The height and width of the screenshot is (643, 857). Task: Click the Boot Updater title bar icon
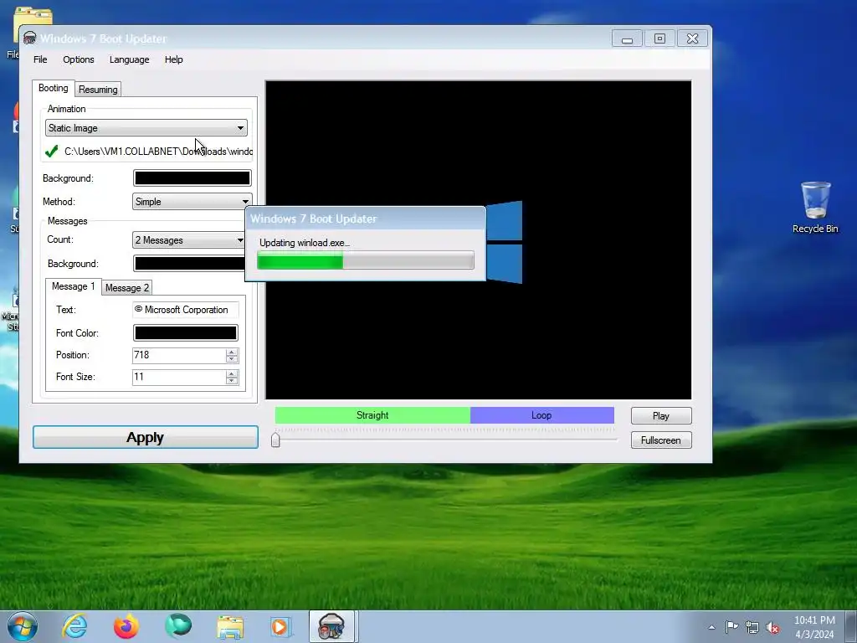click(29, 39)
